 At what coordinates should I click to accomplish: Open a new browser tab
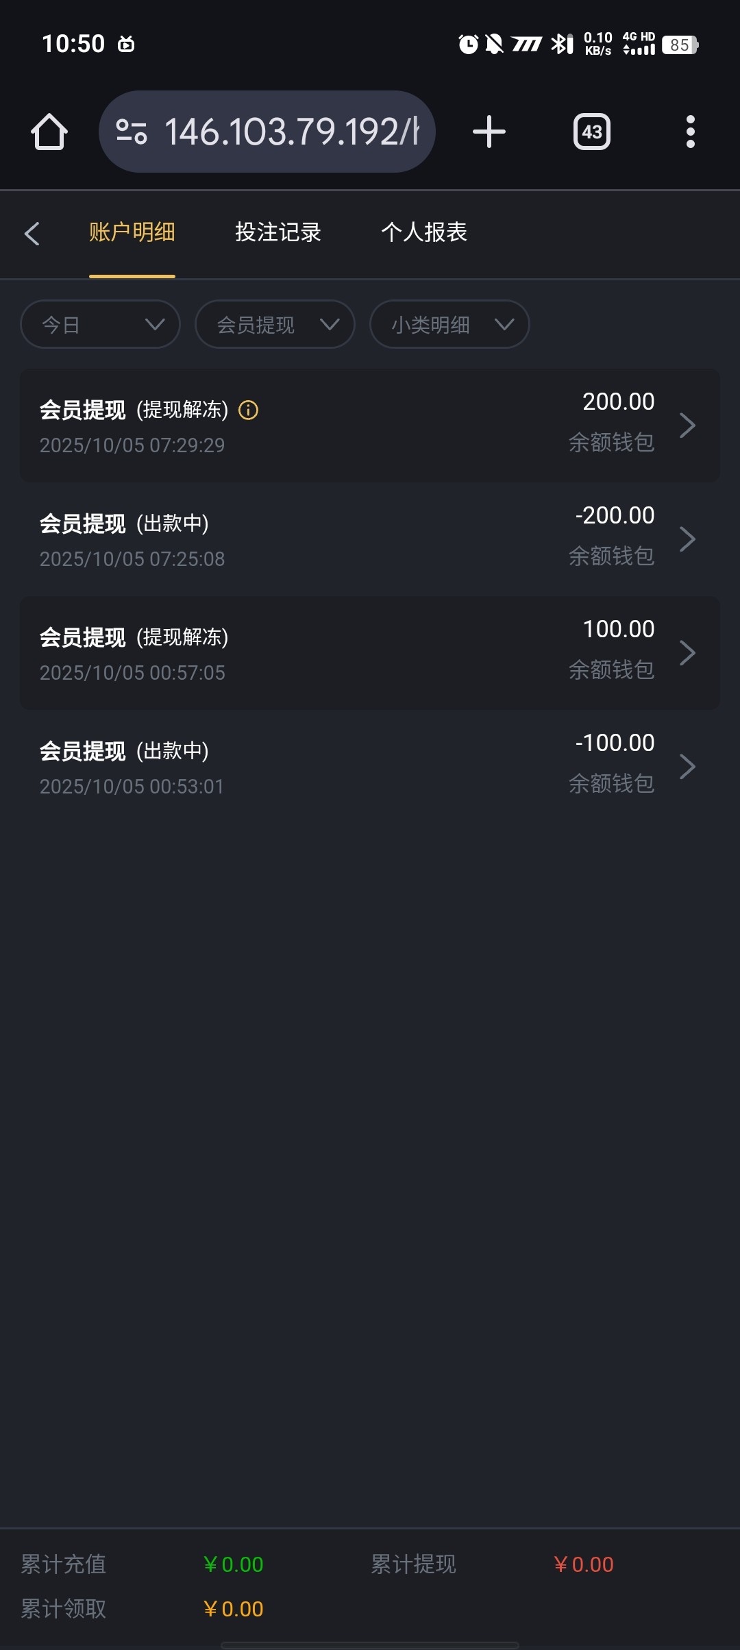coord(489,132)
